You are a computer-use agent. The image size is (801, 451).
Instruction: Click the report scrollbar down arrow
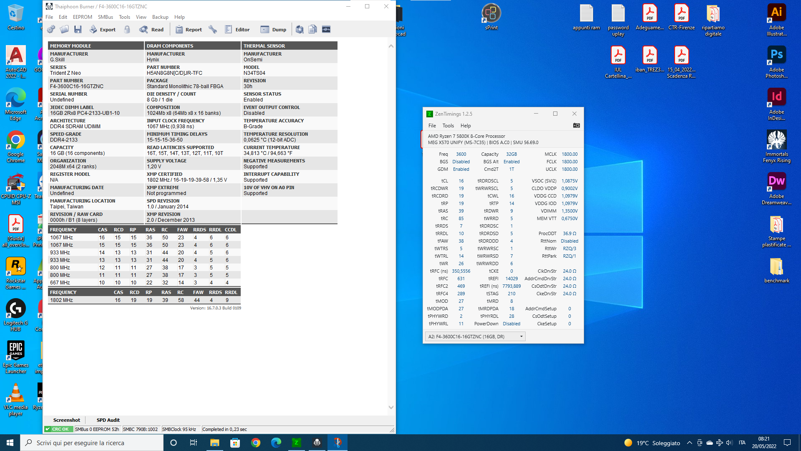(391, 407)
